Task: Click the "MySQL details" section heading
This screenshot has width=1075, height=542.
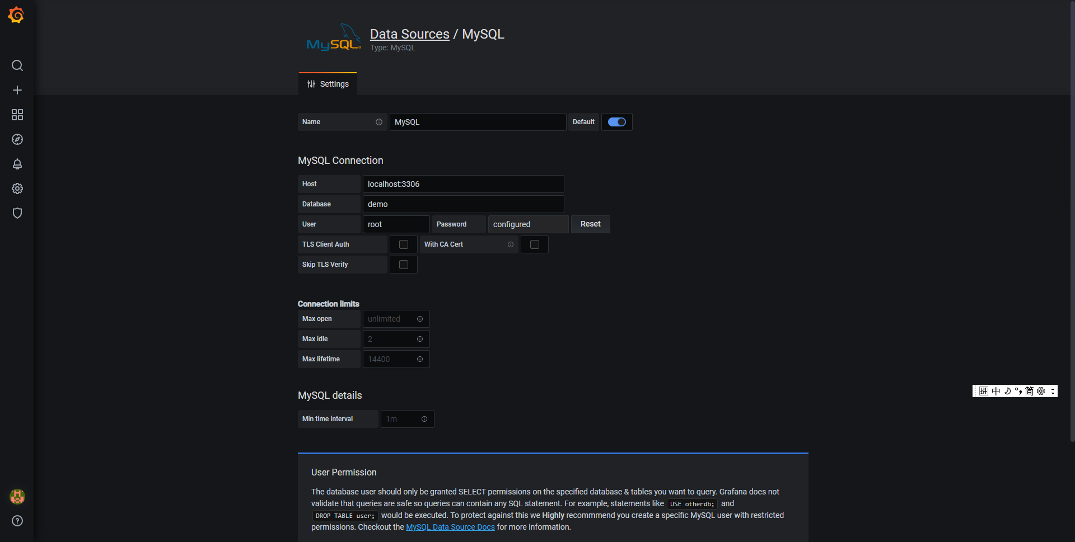Action: [x=330, y=395]
